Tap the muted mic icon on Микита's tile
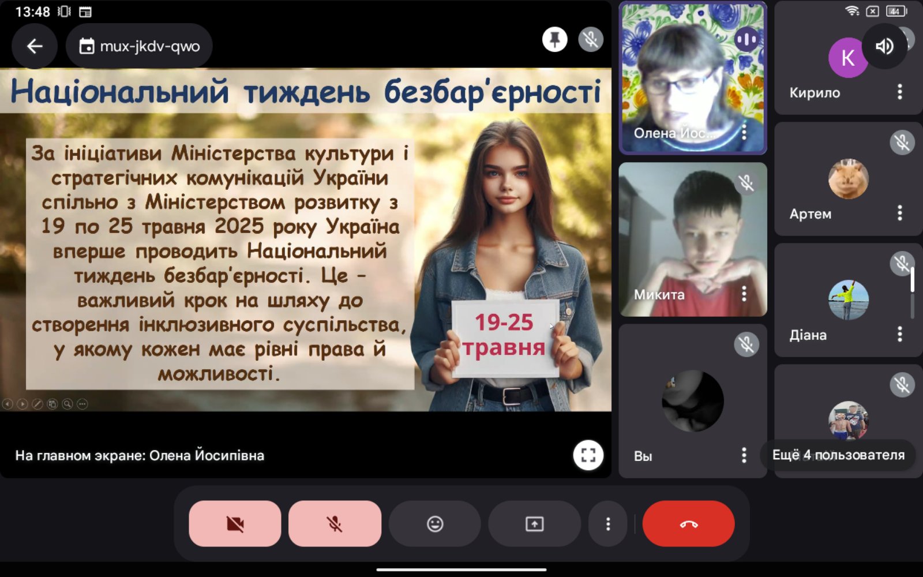Image resolution: width=923 pixels, height=577 pixels. [x=746, y=183]
